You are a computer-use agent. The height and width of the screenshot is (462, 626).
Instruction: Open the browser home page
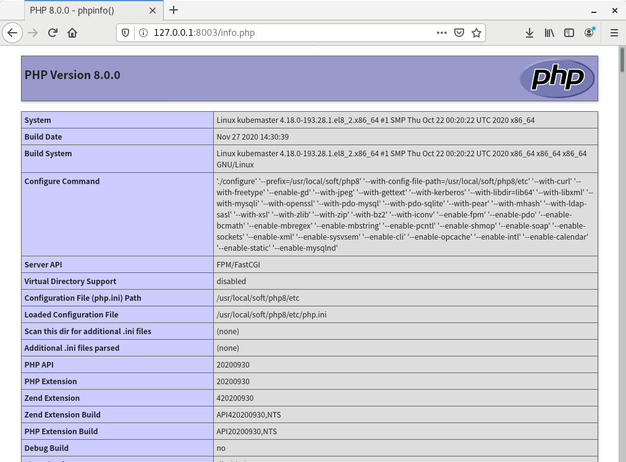click(x=72, y=33)
